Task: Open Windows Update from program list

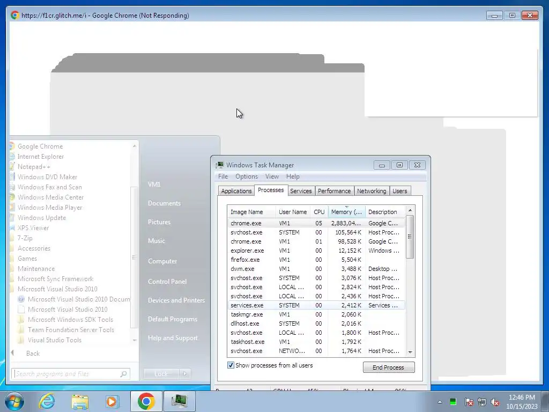Action: (x=42, y=218)
